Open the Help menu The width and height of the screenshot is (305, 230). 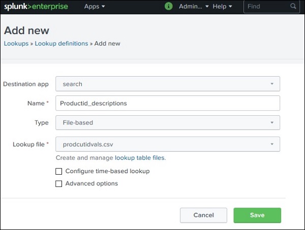[x=222, y=7]
